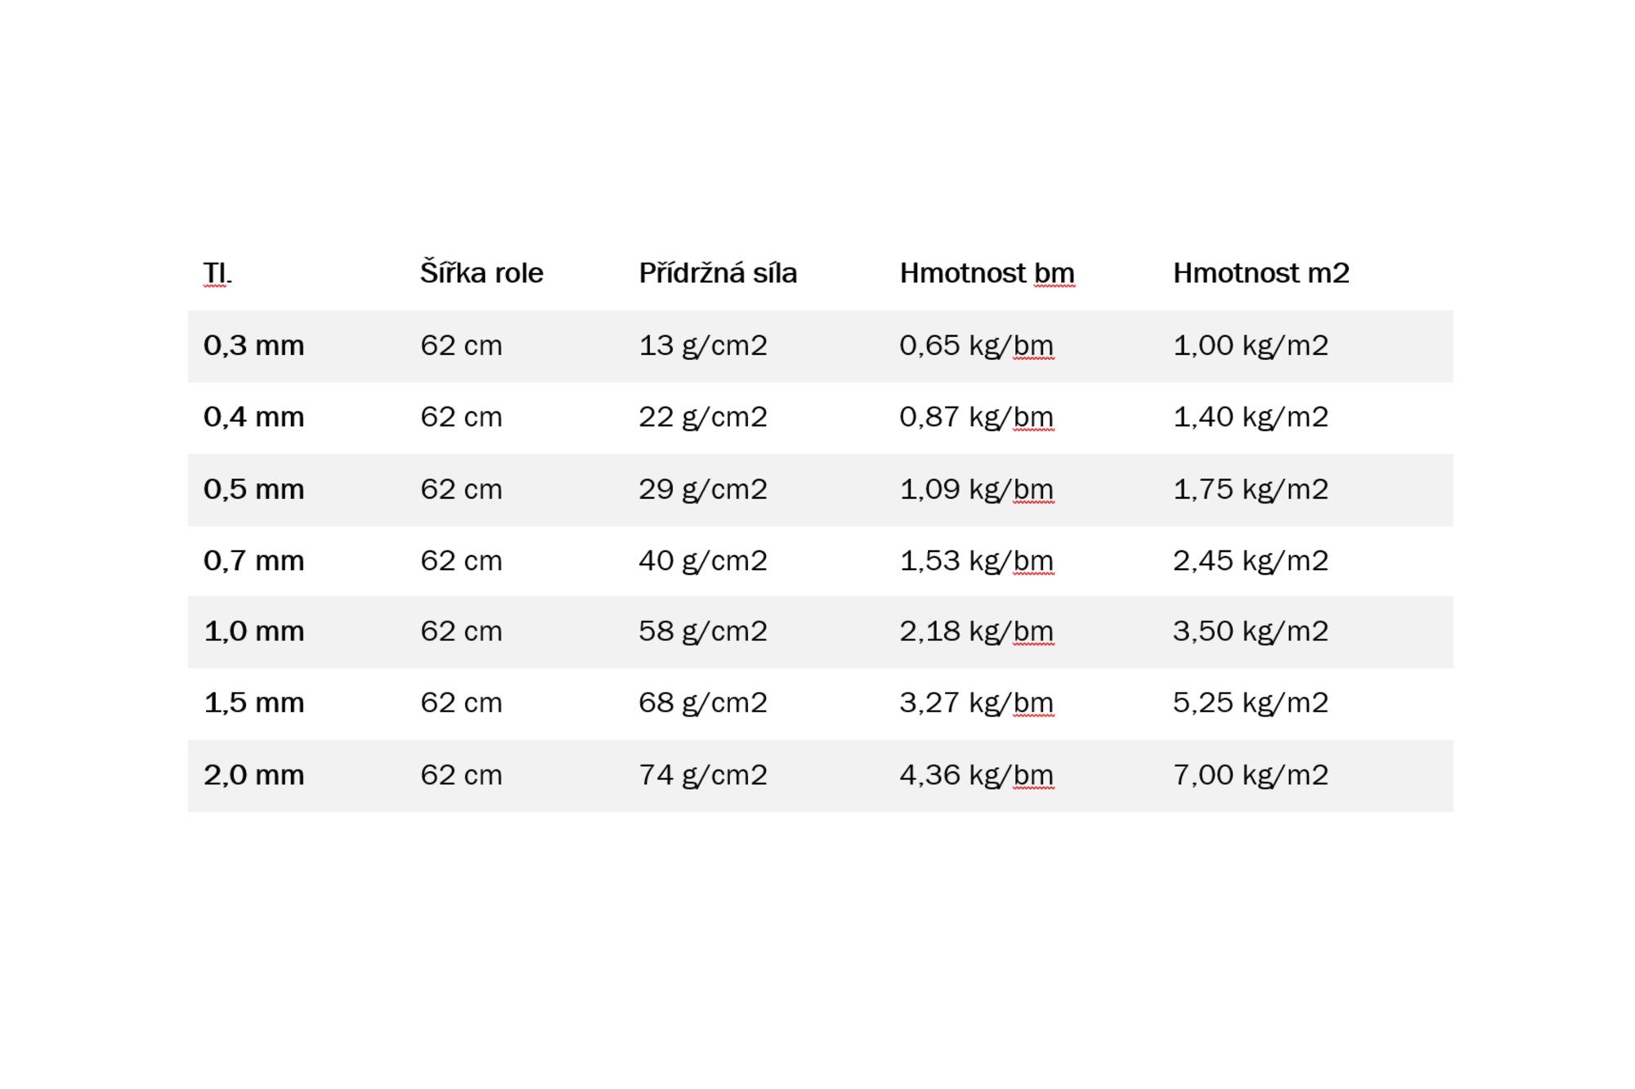Click the '13 g/cm2' holding force cell

[x=703, y=346]
